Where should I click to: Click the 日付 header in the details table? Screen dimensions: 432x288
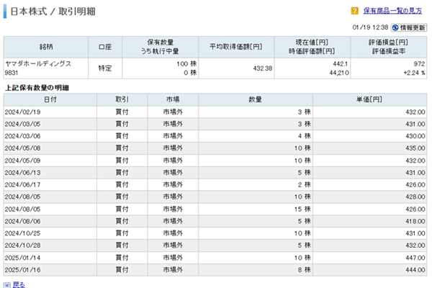coord(50,99)
